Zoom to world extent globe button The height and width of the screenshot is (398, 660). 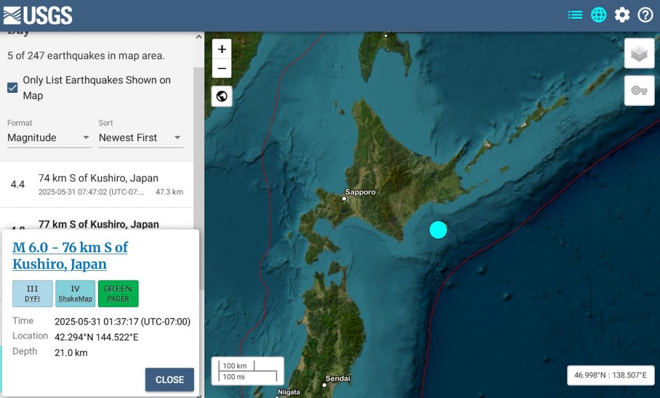pyautogui.click(x=222, y=96)
